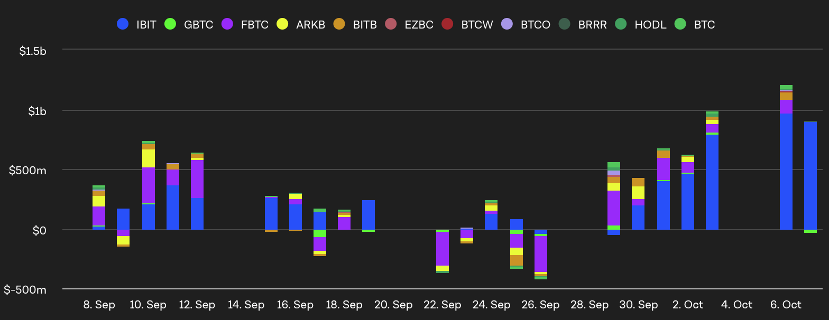Click the dark green BRRR legend dot
The image size is (829, 320).
coord(564,24)
